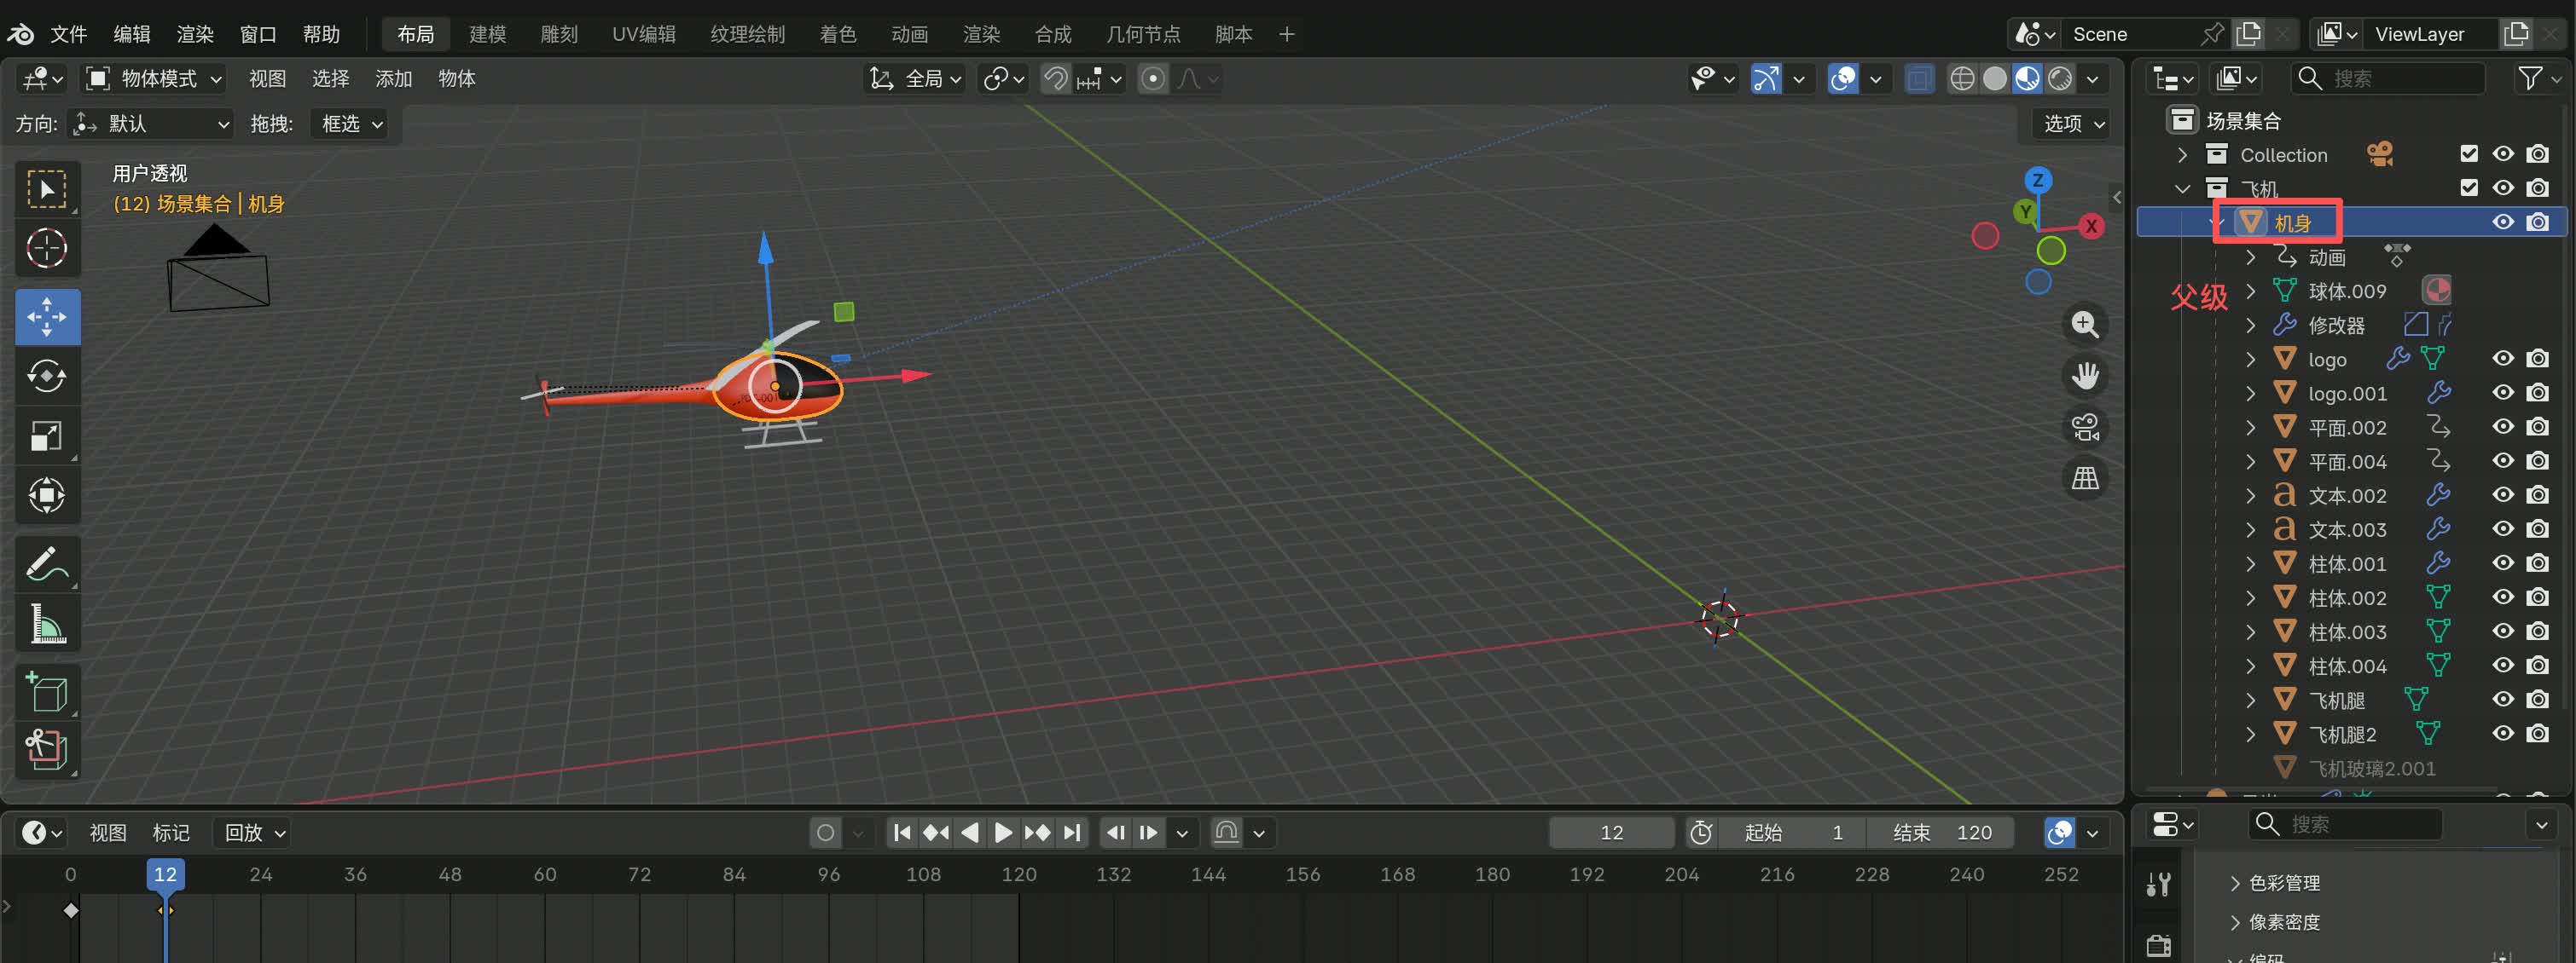Select the Measure tool
Viewport: 2576px width, 963px height.
click(47, 625)
